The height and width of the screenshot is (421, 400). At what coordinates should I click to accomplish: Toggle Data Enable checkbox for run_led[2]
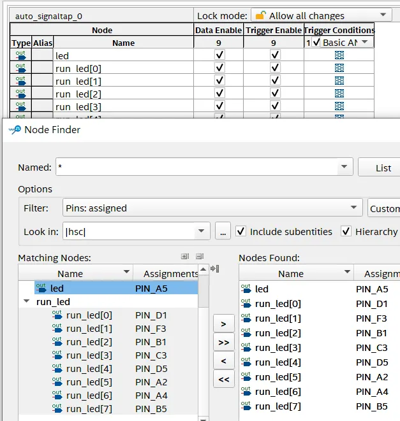[x=219, y=93]
